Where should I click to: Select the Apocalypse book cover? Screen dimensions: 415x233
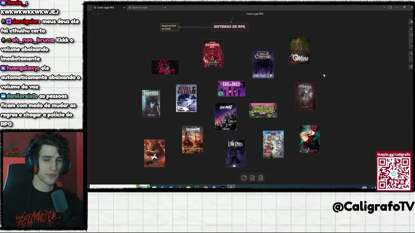point(305,96)
